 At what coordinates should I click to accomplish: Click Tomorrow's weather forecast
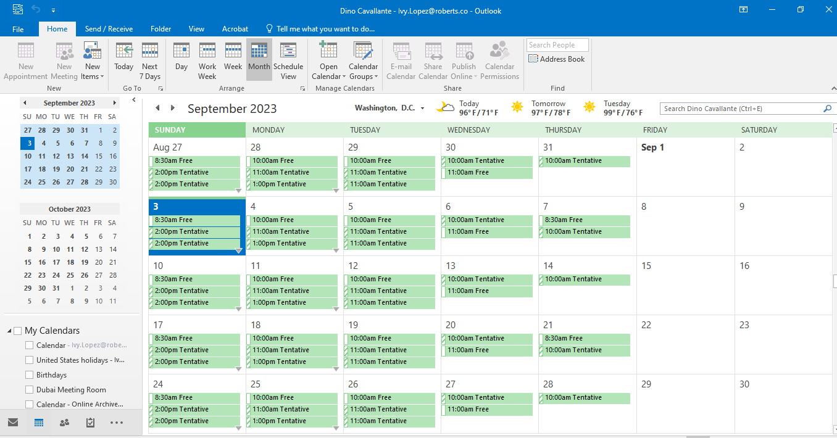539,108
